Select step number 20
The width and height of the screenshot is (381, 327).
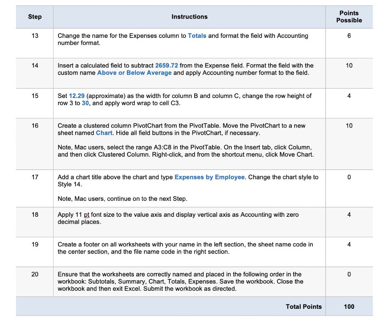pos(35,274)
